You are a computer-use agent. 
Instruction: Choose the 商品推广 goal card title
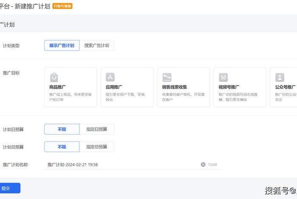[x=58, y=87]
